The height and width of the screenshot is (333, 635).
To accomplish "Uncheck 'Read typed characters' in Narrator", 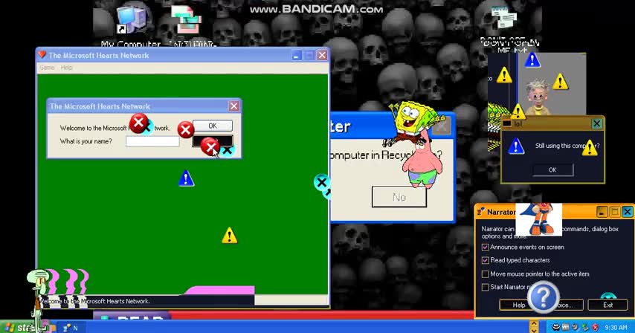I will 485,261.
